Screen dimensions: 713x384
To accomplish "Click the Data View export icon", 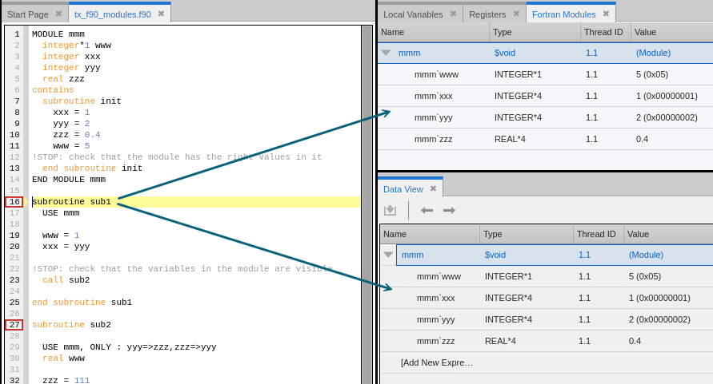I will coord(391,210).
